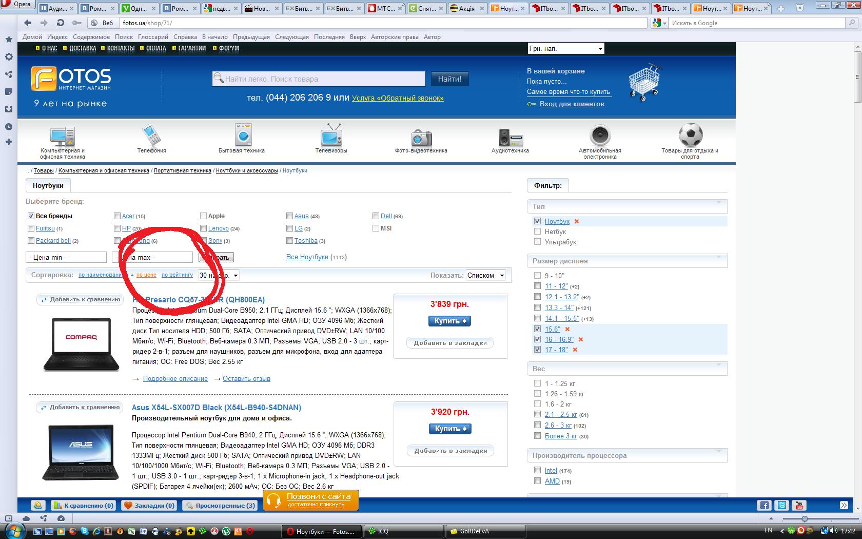
Task: Remove the 17 - 18" filter with its red cross
Action: [575, 350]
